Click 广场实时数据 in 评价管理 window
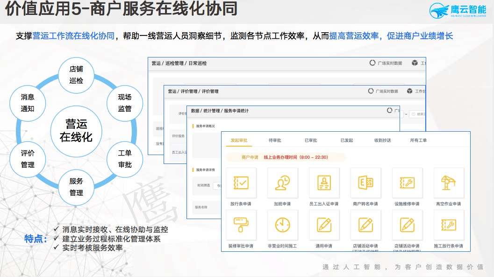This screenshot has height=277, width=494. [x=387, y=91]
